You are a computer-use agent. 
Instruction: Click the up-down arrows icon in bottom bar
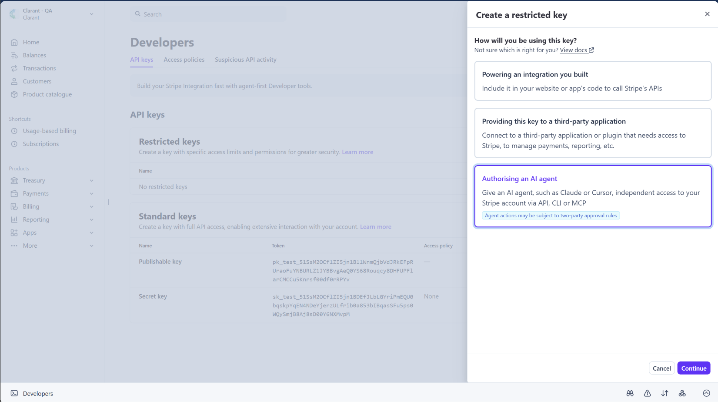pyautogui.click(x=665, y=393)
